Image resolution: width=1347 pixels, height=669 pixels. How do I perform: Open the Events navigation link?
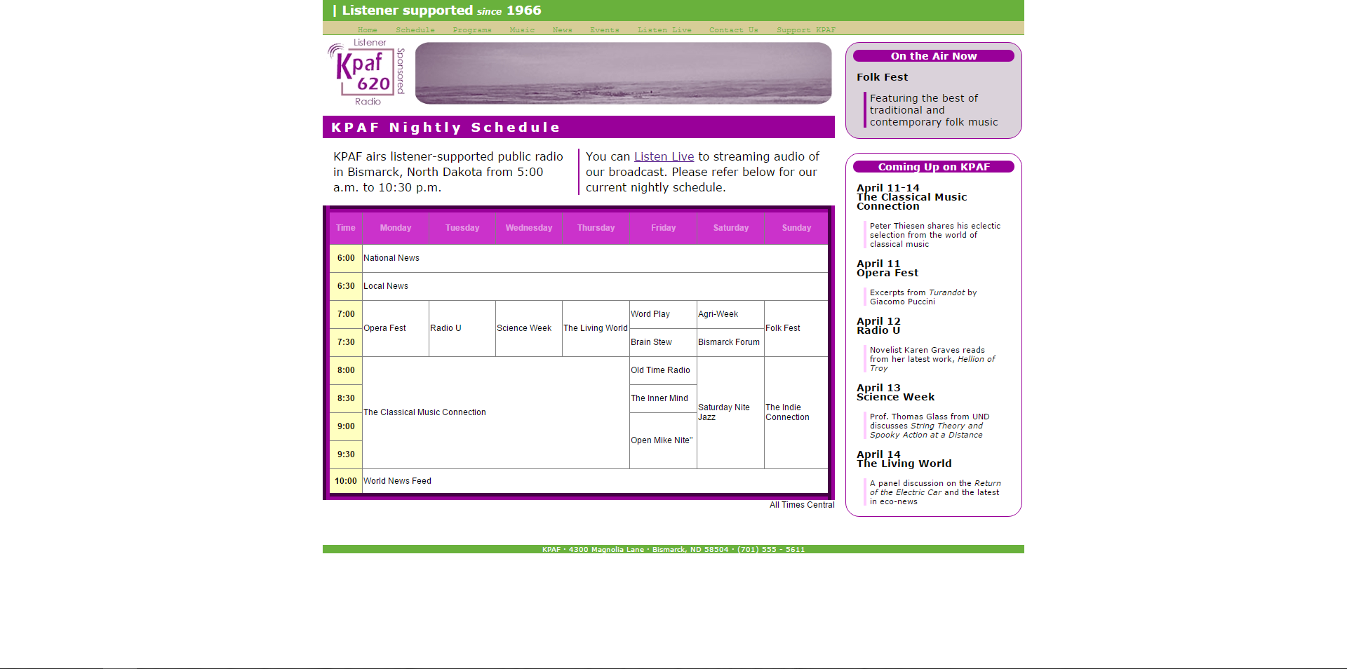click(605, 30)
